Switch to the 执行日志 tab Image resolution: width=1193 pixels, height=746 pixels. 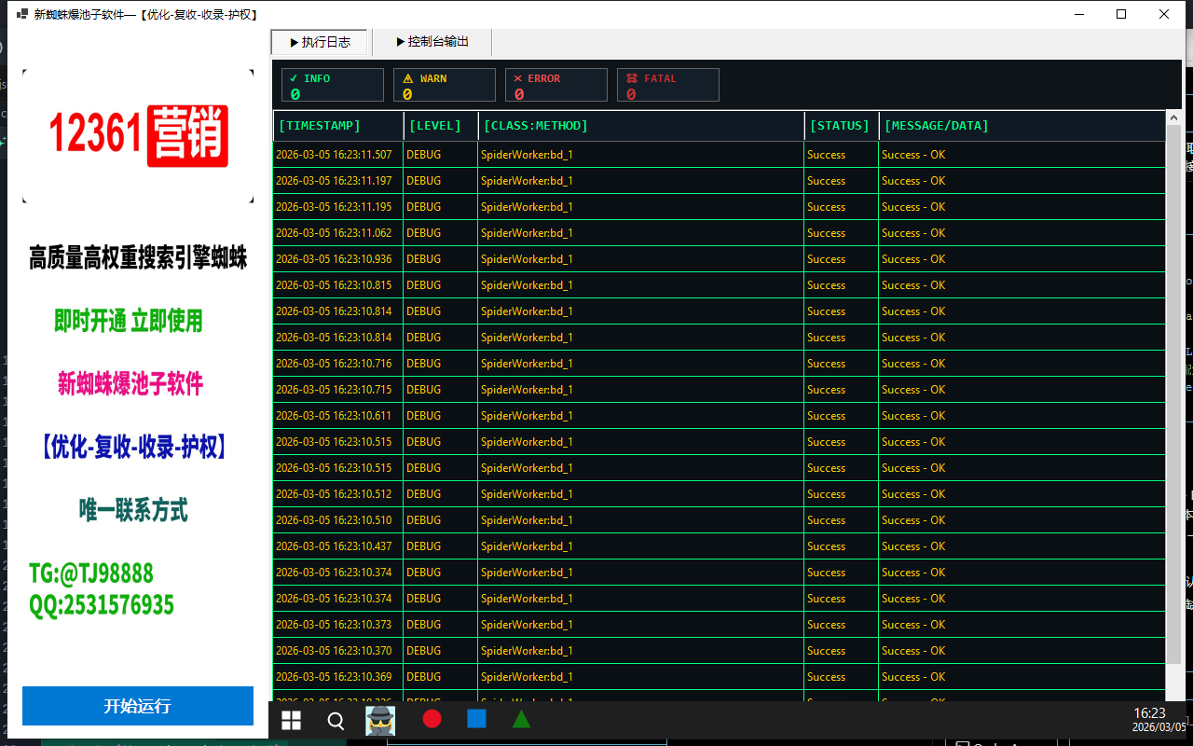click(x=320, y=41)
